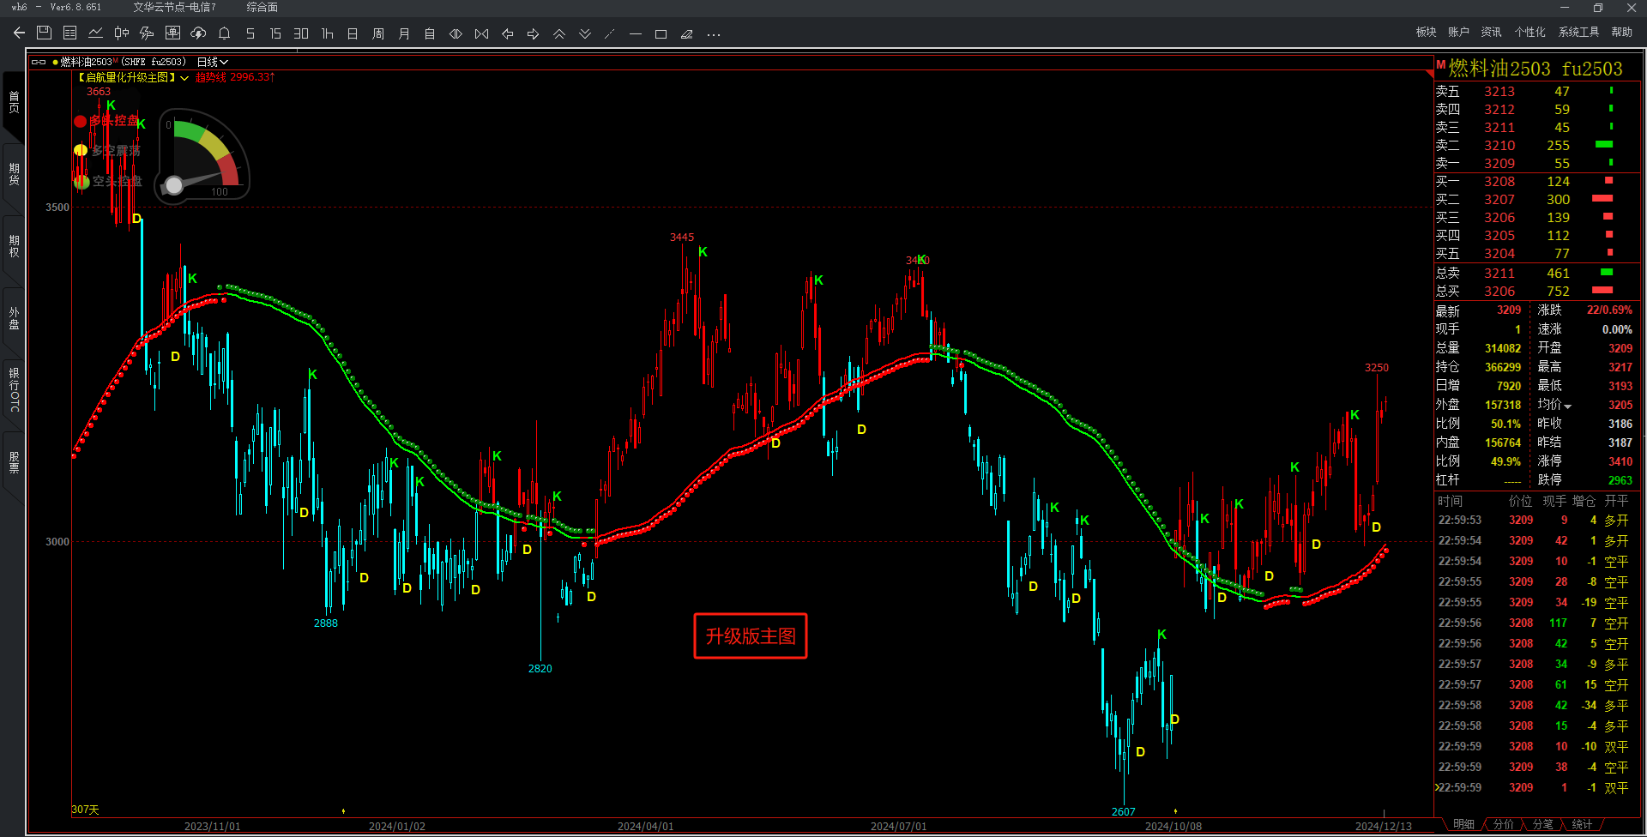Switch to the 分笔 bottom tab
This screenshot has height=837, width=1647.
1542,824
